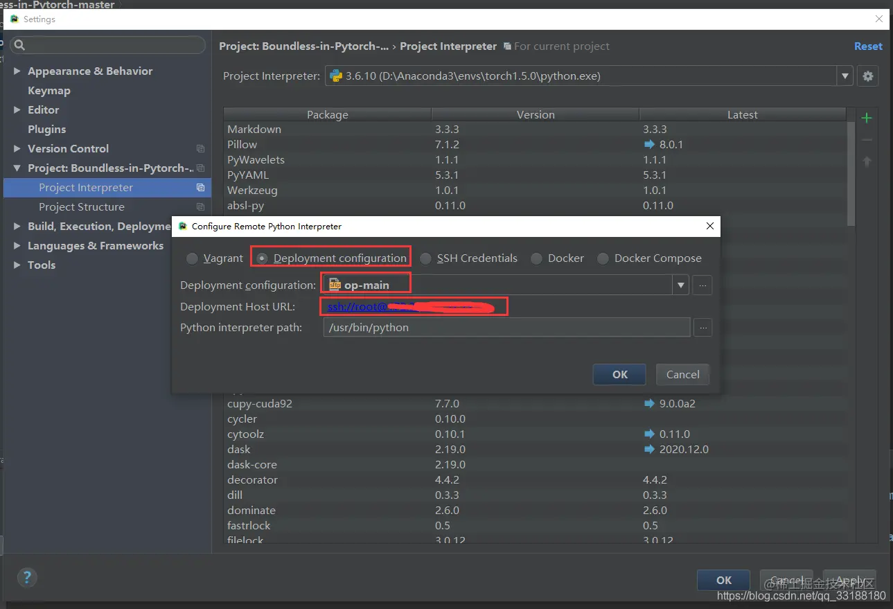The width and height of the screenshot is (893, 609).
Task: Click the copy icon beside Version Control
Action: (x=200, y=148)
